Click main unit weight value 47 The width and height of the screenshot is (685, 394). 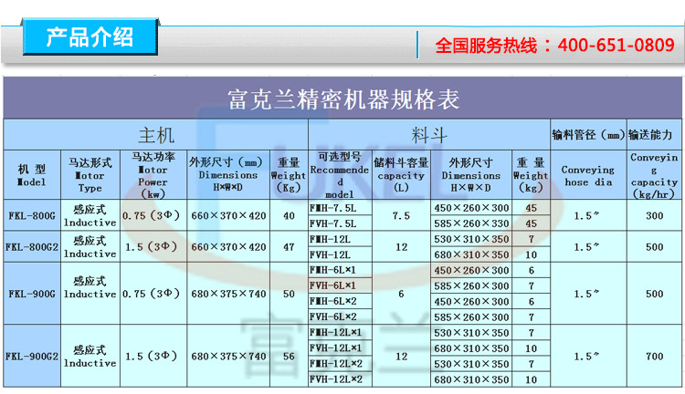pyautogui.click(x=289, y=247)
